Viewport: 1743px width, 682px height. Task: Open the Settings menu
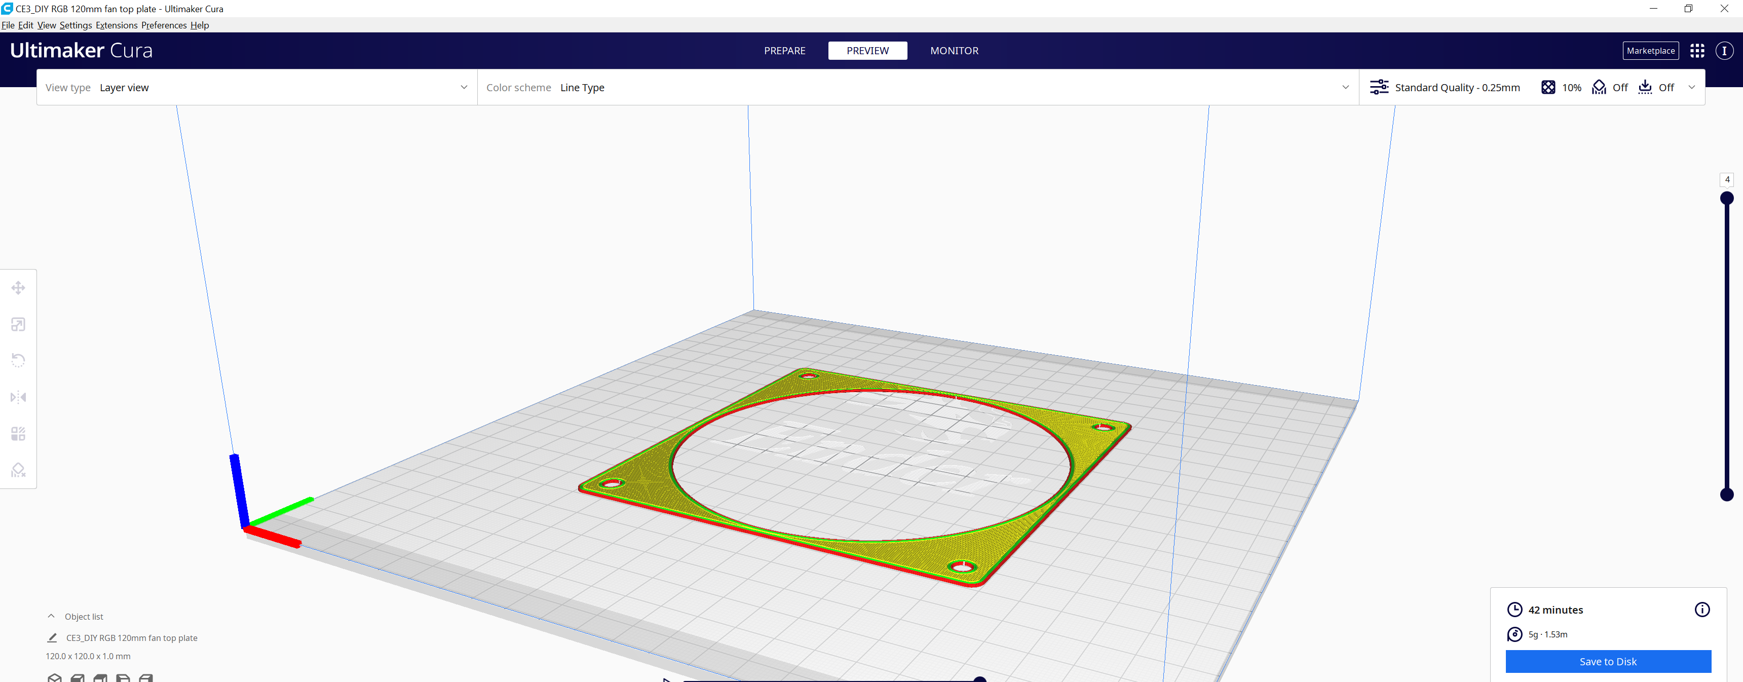coord(76,25)
